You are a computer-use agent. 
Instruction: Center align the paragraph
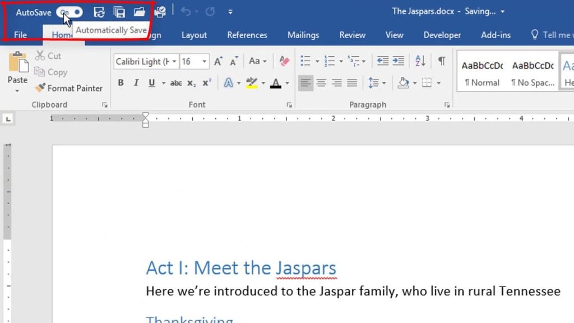[x=321, y=83]
